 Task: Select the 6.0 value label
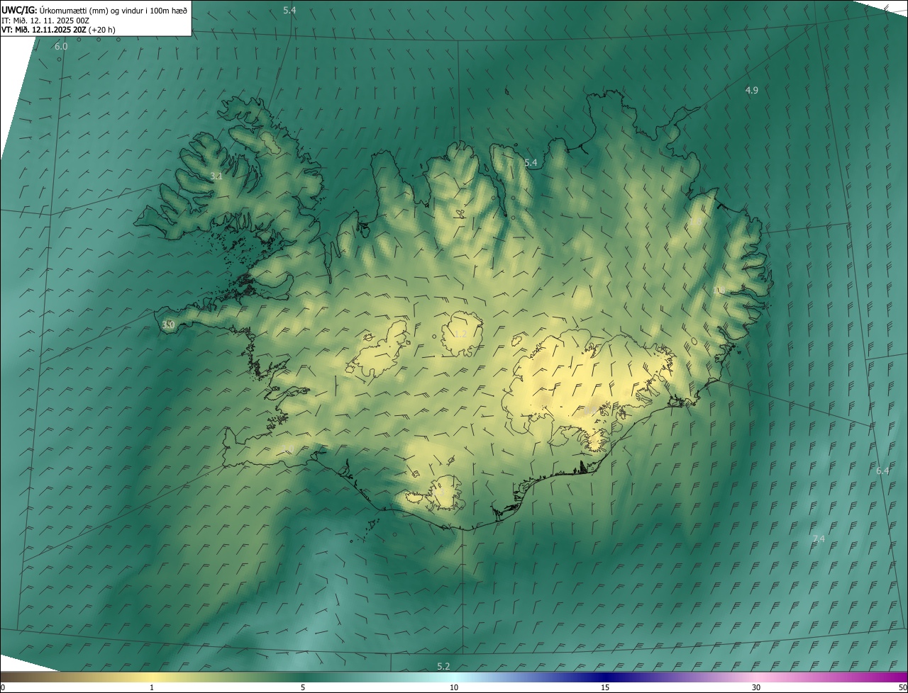tap(61, 46)
